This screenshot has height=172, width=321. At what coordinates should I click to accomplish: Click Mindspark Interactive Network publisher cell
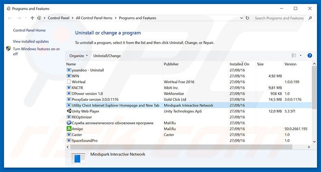(x=189, y=105)
